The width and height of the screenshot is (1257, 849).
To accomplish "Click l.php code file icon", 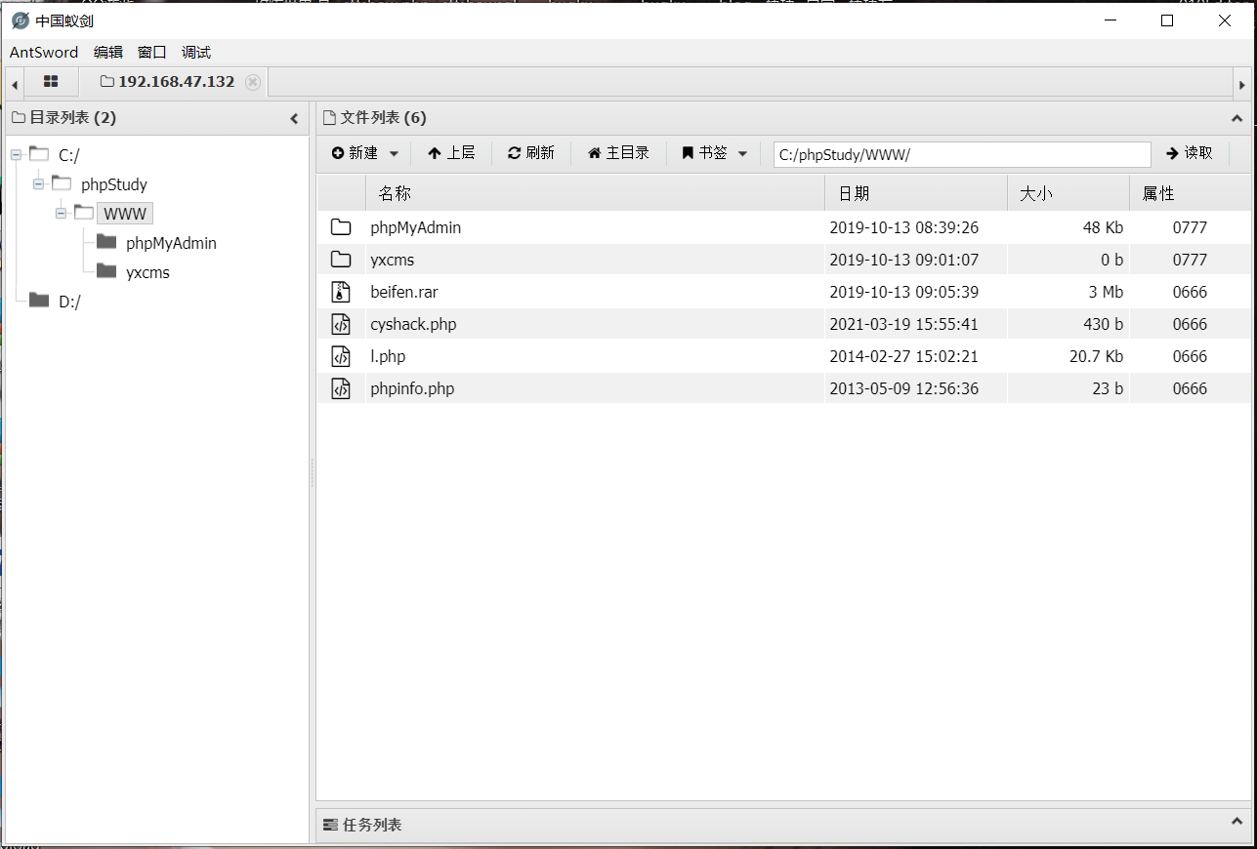I will click(x=340, y=356).
